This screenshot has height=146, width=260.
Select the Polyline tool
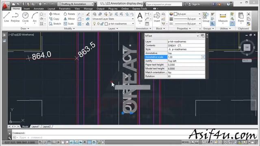(x=15, y=17)
